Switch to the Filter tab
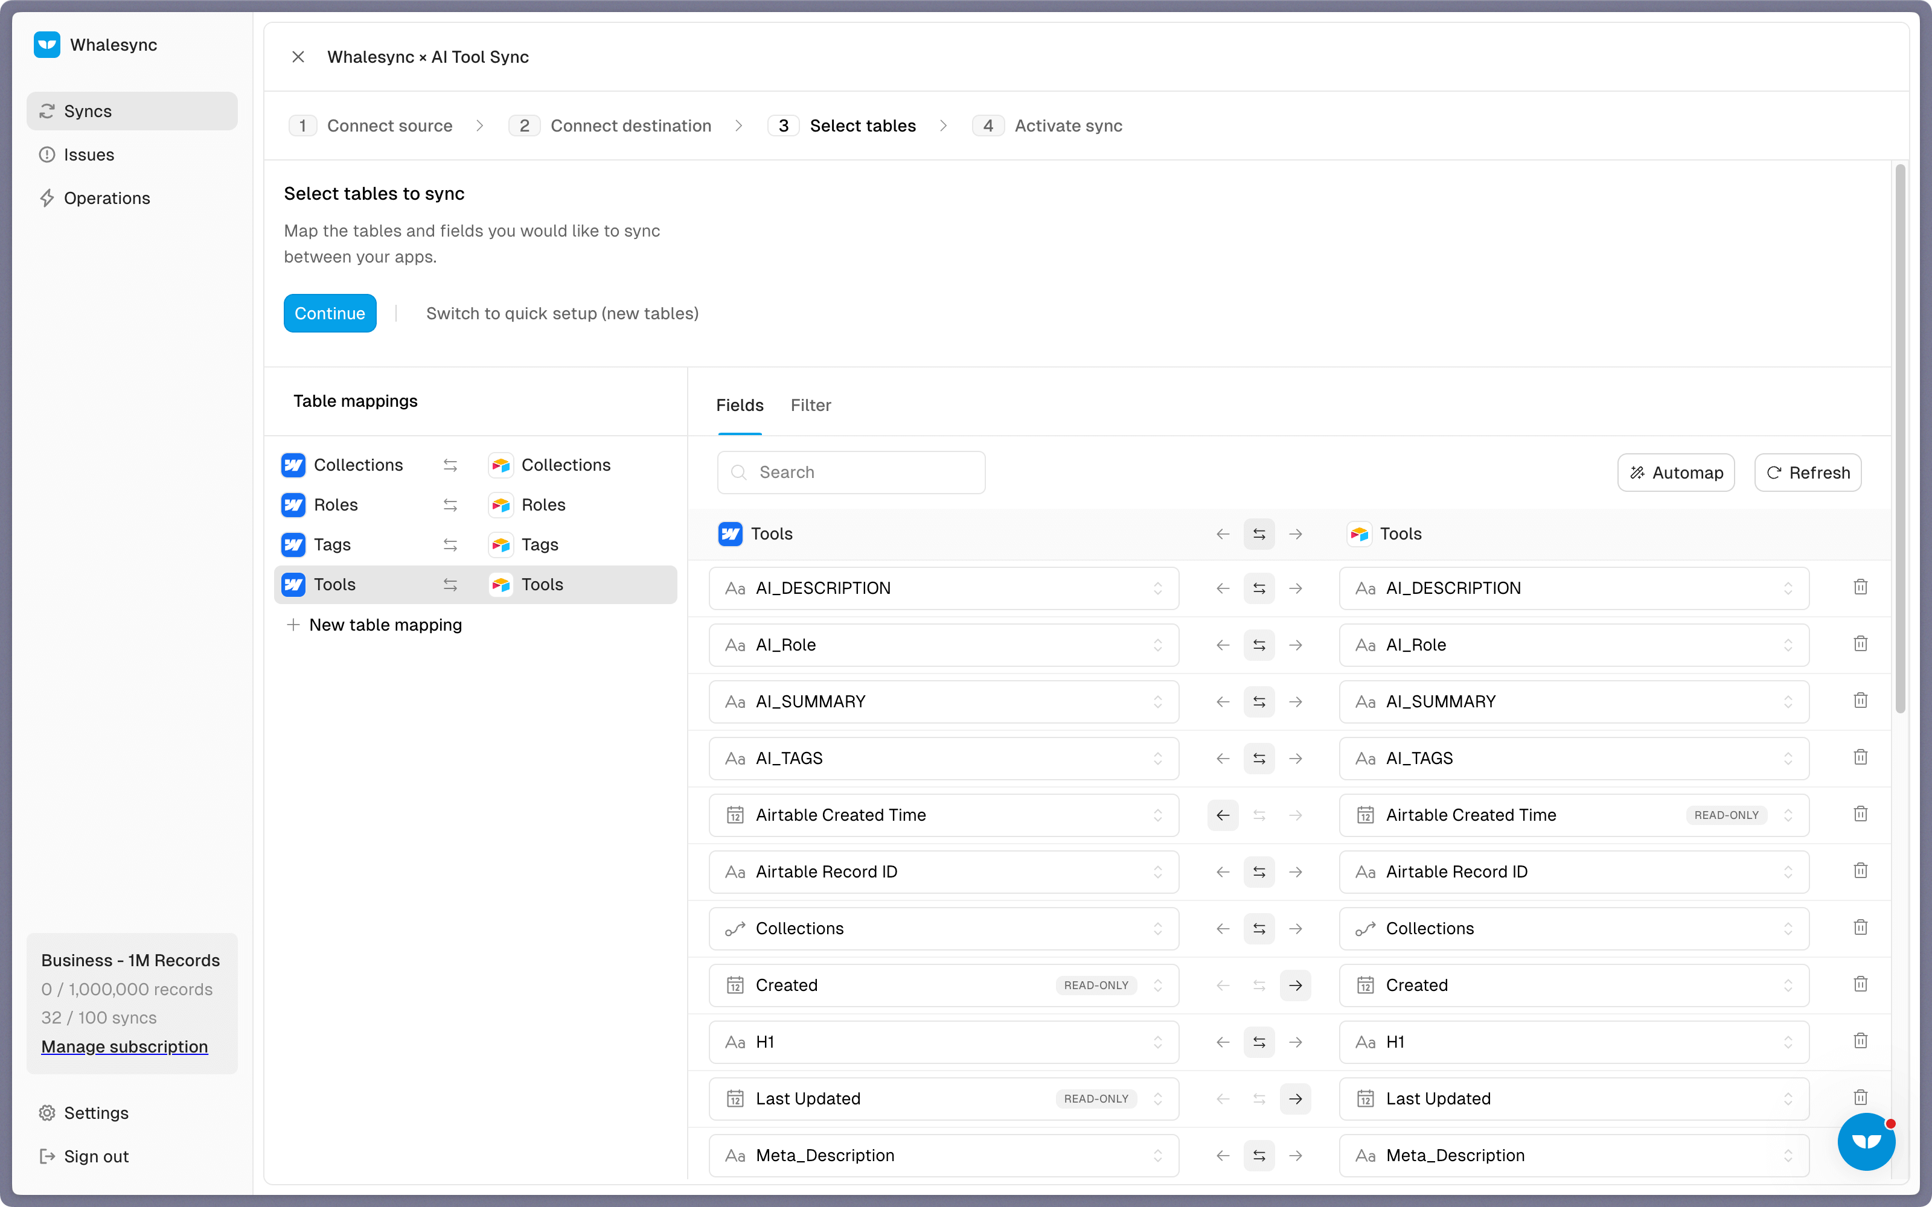This screenshot has height=1207, width=1932. pos(810,406)
